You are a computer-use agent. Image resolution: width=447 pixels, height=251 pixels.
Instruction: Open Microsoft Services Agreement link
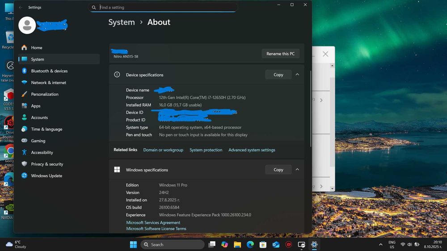click(153, 222)
